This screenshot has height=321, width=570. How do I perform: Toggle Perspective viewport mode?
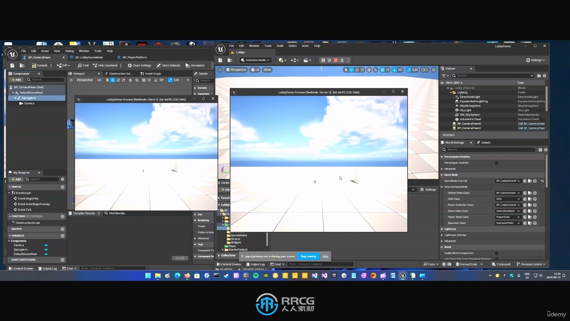85,80
